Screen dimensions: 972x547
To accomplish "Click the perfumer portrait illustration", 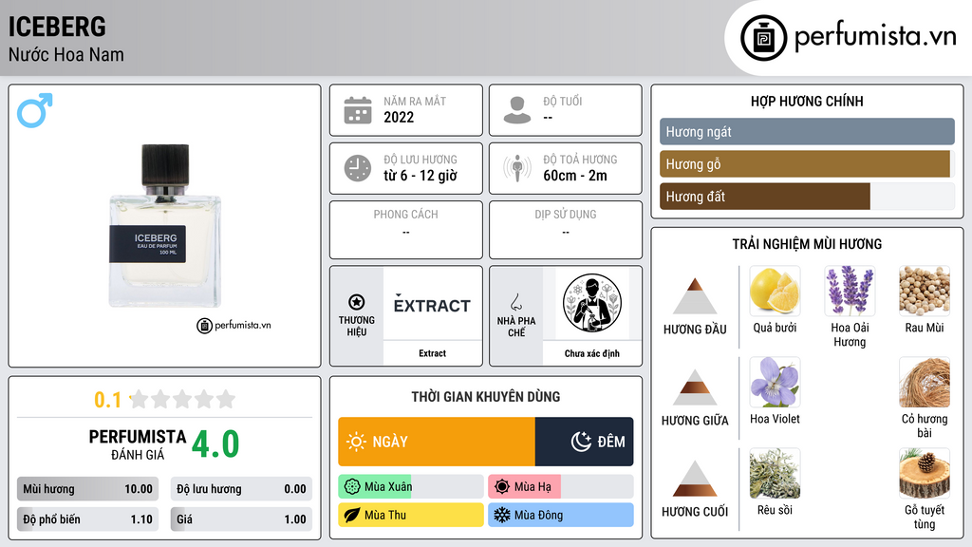I will tap(592, 303).
